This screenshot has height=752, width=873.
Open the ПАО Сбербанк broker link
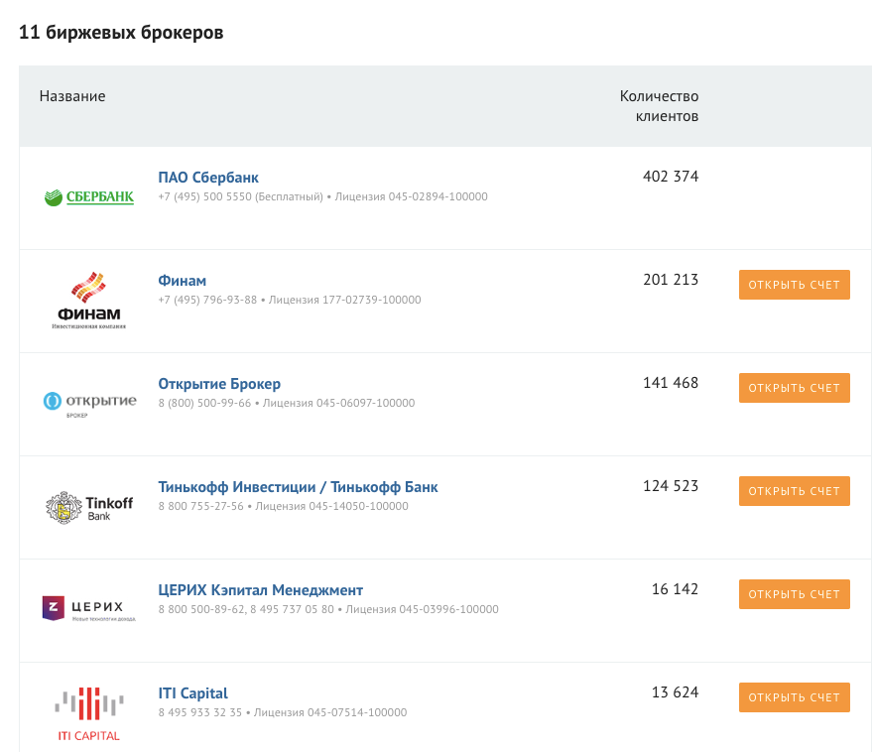pyautogui.click(x=208, y=178)
